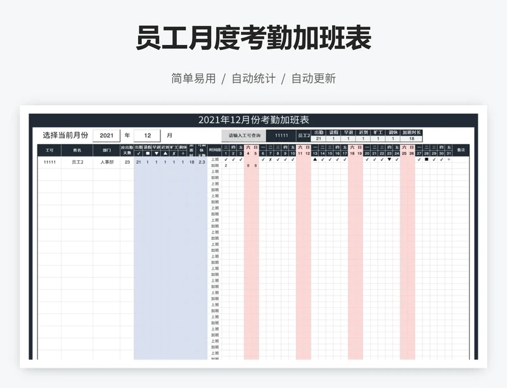This screenshot has height=388, width=507.
Task: Click the 18 overtime hours cell in the blue area
Action: (192, 162)
